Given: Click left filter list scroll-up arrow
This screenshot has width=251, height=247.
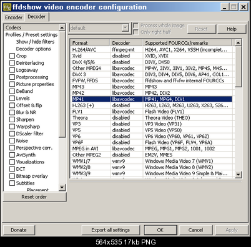Looking at the screenshot, I should point(62,28).
